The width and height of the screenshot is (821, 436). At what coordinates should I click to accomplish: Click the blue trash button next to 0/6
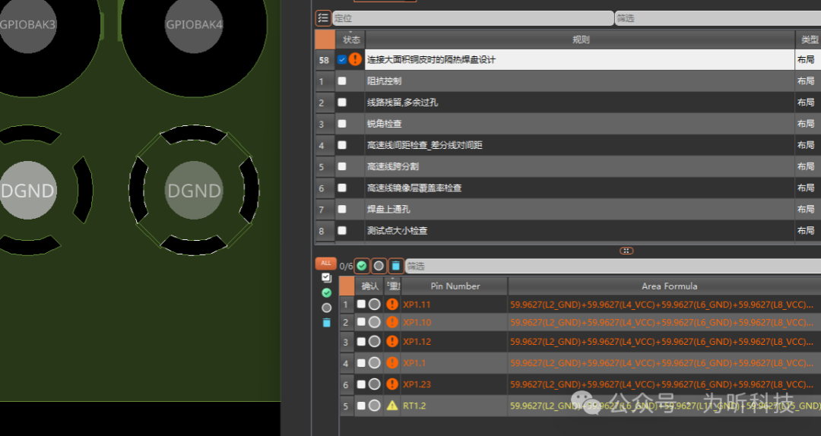coord(396,266)
